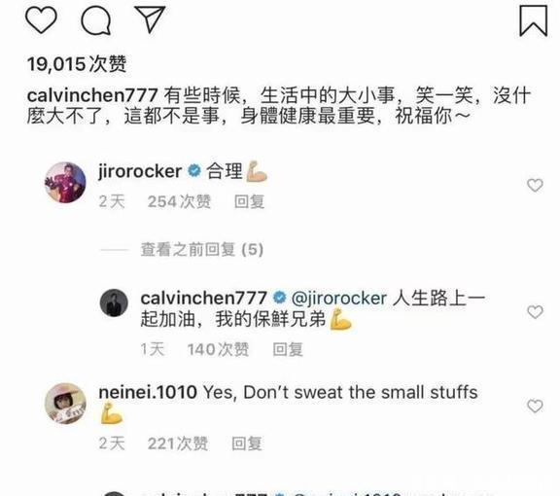Screen dimensions: 560x496
Task: Open comments via speech bubble icon
Action: [95, 20]
